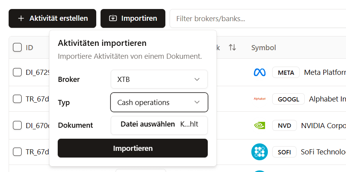Click the sort arrows icon in table header
The height and width of the screenshot is (172, 346).
pos(232,47)
